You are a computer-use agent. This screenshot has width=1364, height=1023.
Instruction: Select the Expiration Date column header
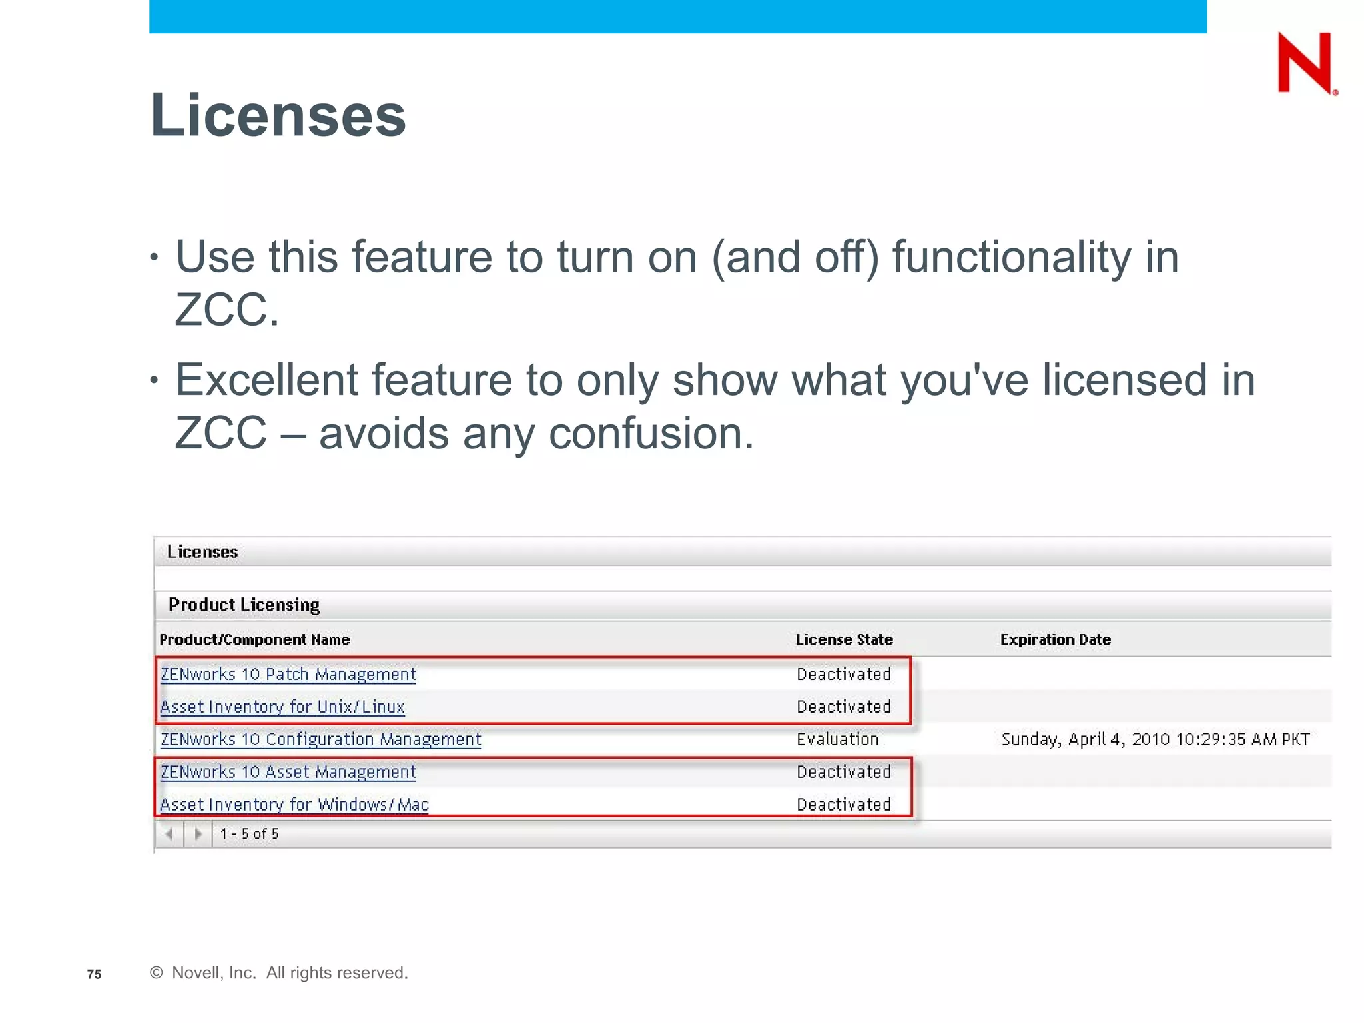click(x=1056, y=639)
